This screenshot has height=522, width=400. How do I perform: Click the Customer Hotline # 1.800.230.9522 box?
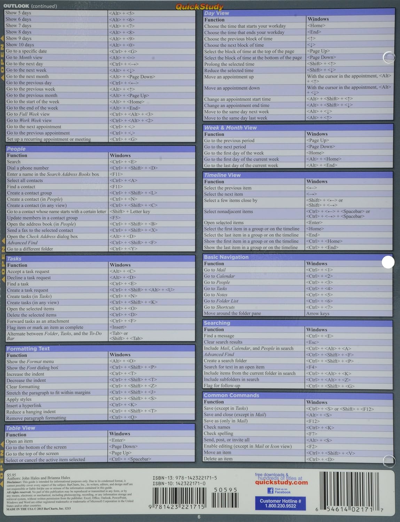280,503
